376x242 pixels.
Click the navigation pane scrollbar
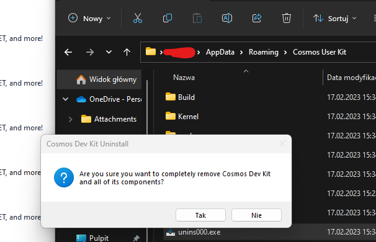point(147,107)
